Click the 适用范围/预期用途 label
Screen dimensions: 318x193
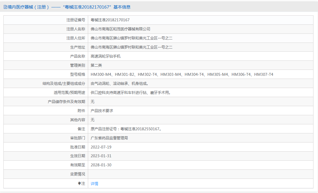coord(69,93)
